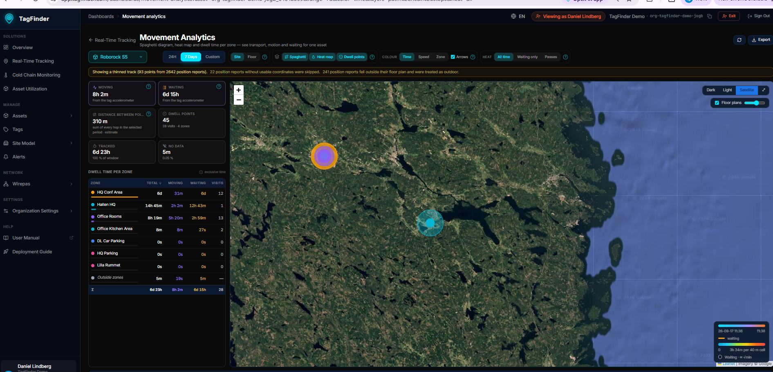Select the Custom time range tab
This screenshot has width=773, height=372.
(213, 57)
